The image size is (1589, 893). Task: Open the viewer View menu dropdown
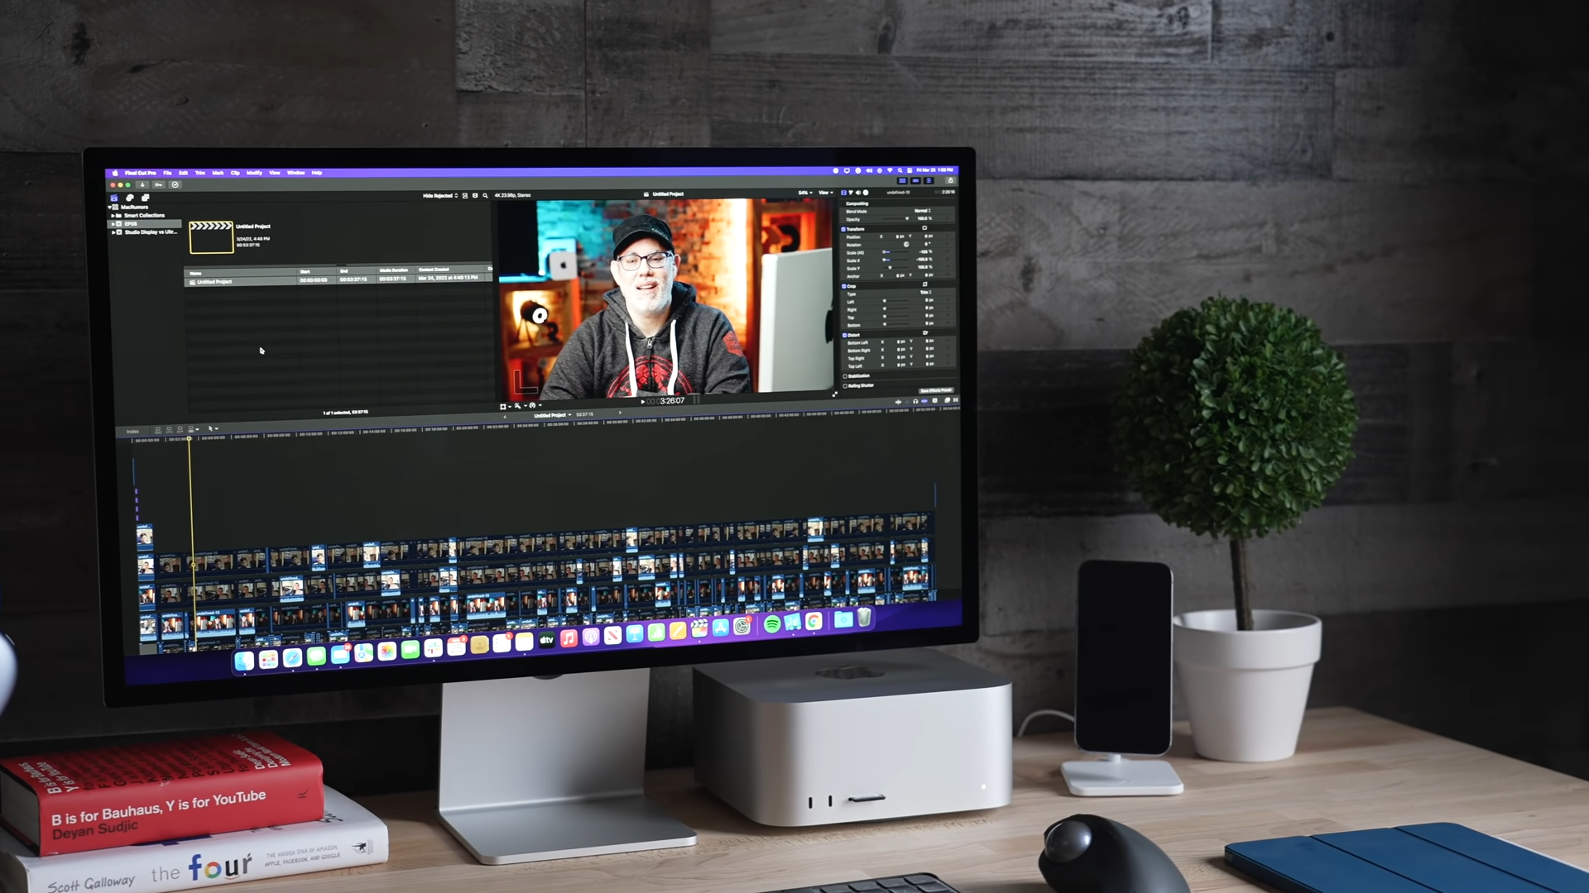pos(825,193)
